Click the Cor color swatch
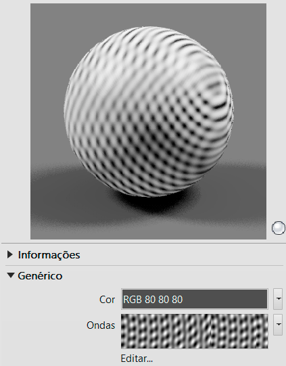 [x=195, y=299]
